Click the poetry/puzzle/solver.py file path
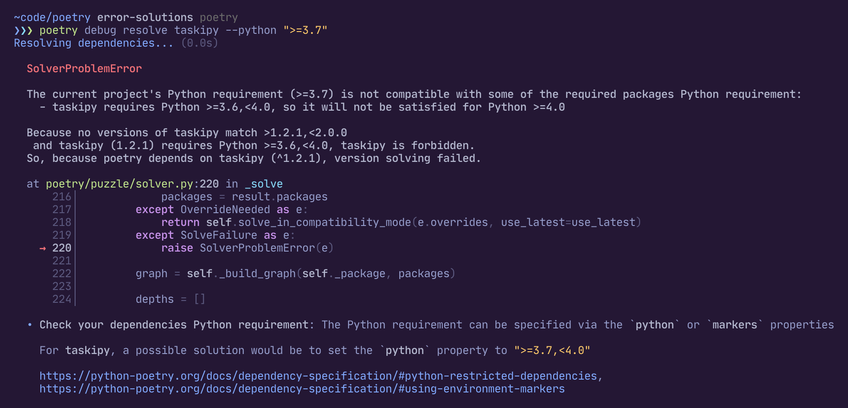Image resolution: width=848 pixels, height=408 pixels. (x=119, y=184)
